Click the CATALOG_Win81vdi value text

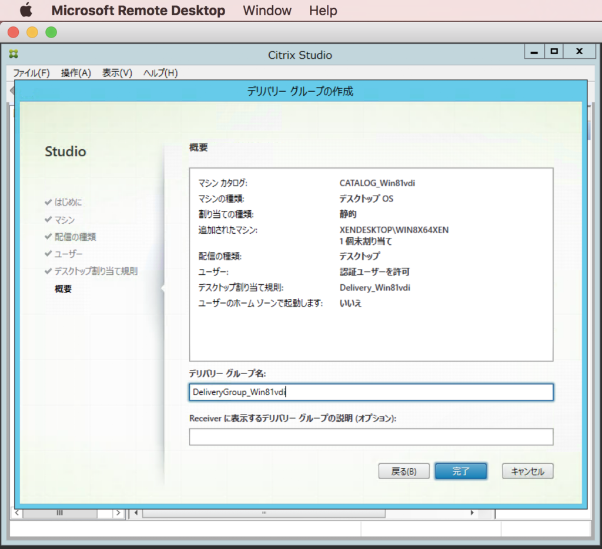pos(377,183)
